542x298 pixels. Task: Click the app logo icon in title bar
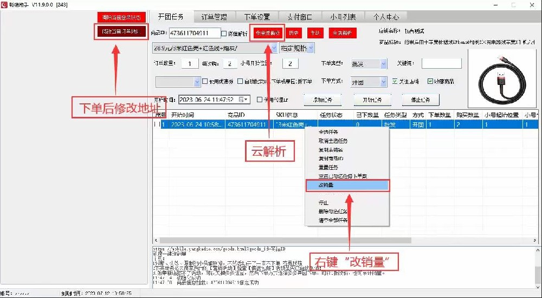[x=5, y=5]
